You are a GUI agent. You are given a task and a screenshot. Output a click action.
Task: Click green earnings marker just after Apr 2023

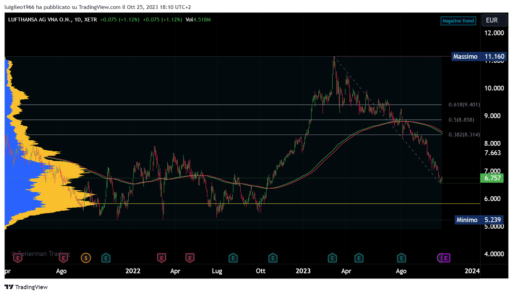359,258
